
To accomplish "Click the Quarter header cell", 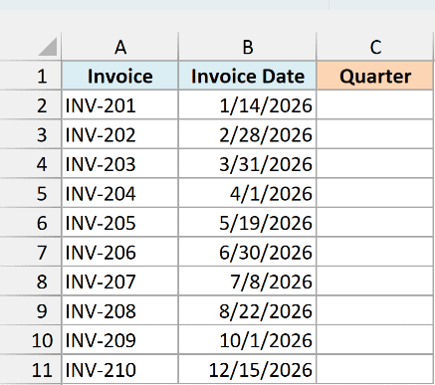I will [x=375, y=76].
